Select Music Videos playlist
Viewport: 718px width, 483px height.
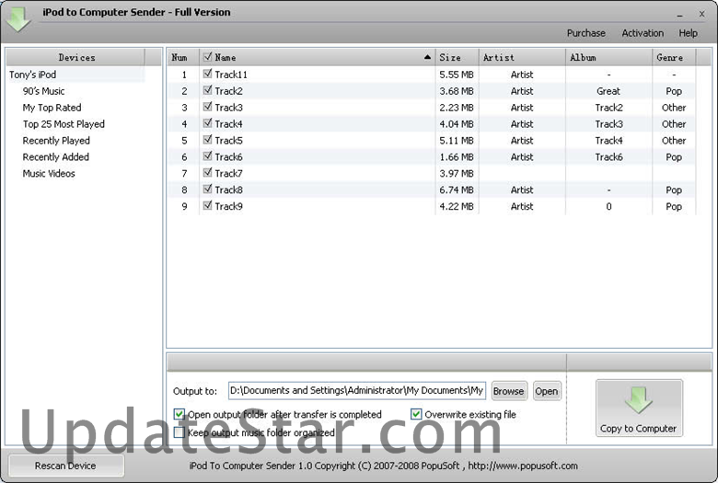49,174
